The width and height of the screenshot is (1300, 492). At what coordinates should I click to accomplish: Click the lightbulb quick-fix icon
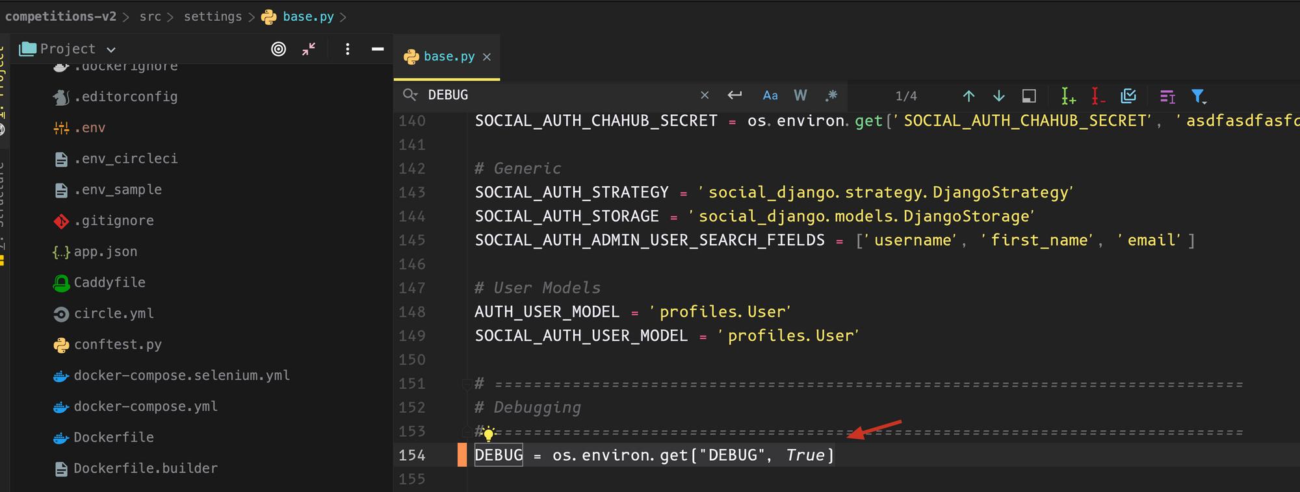[x=489, y=433]
